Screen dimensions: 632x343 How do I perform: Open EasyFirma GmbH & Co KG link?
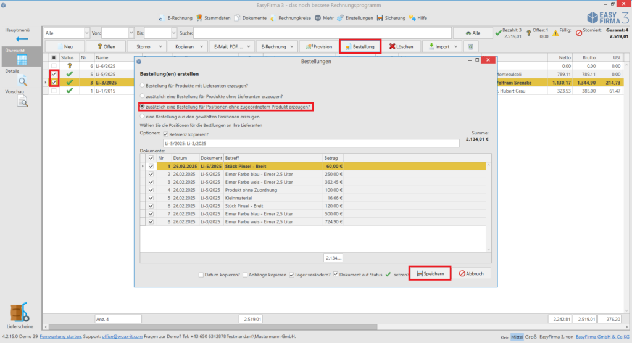point(602,337)
